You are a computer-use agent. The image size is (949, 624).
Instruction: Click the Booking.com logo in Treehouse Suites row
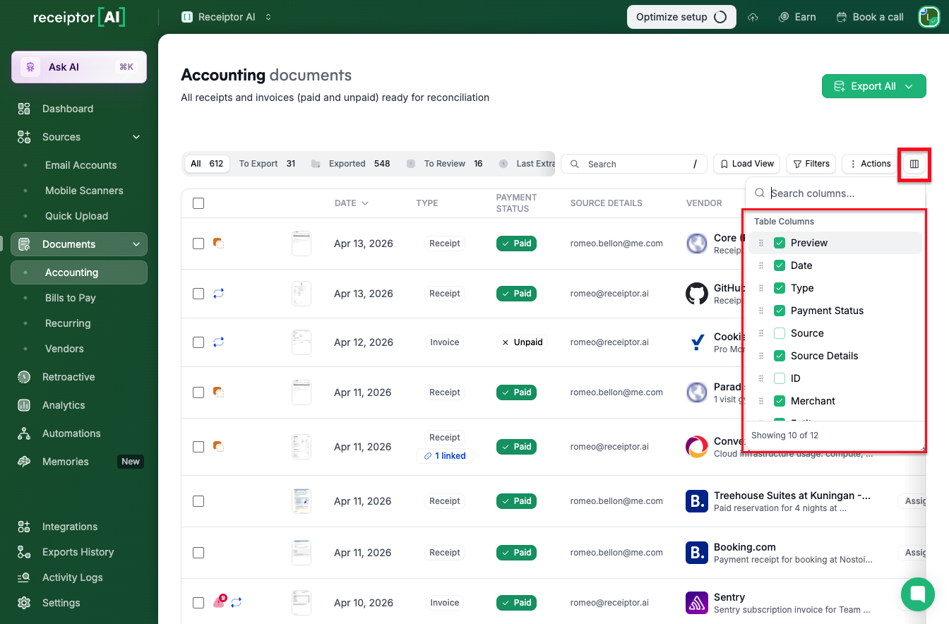point(697,501)
